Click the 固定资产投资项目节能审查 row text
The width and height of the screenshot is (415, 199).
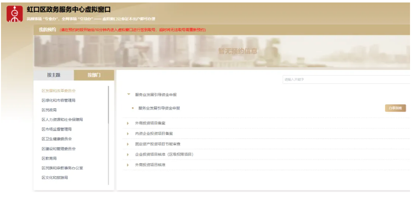click(x=158, y=144)
